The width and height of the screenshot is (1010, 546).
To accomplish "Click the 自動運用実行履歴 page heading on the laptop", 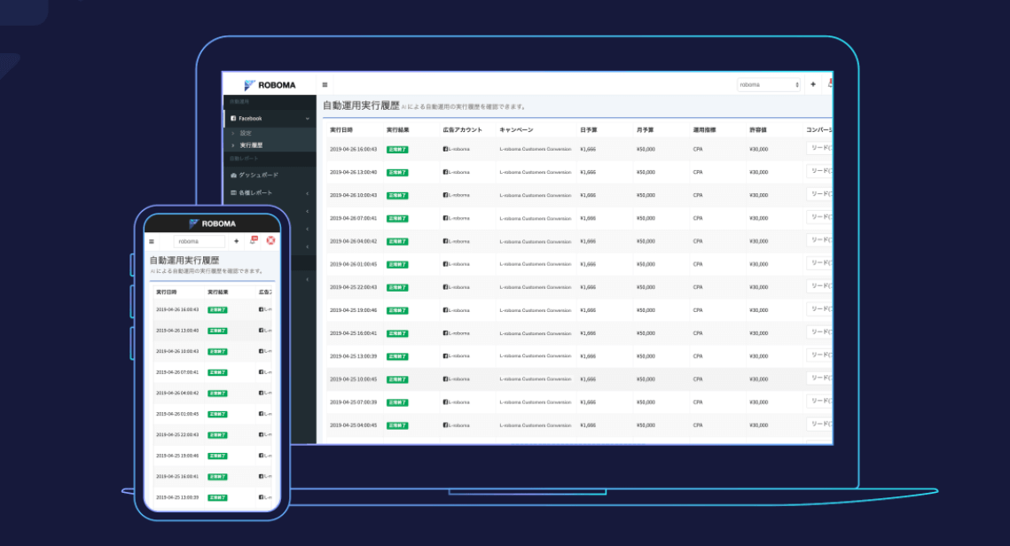I will point(361,105).
